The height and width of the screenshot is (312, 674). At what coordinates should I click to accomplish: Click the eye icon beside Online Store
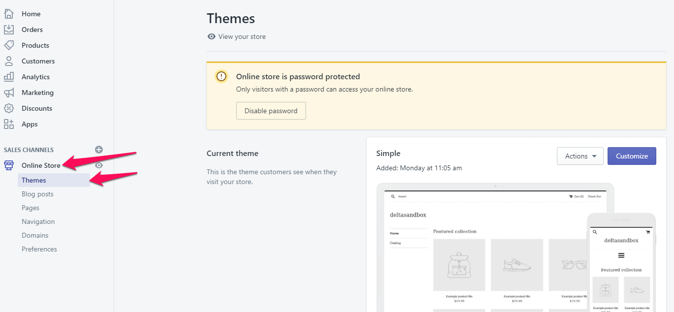(x=99, y=165)
